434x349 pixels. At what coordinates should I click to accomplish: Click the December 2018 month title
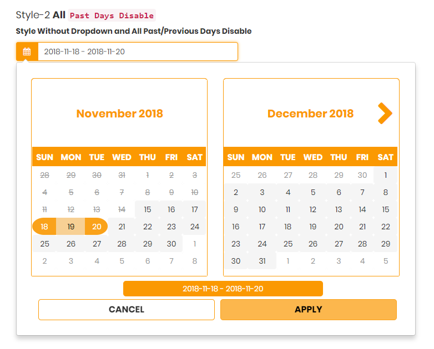coord(310,114)
